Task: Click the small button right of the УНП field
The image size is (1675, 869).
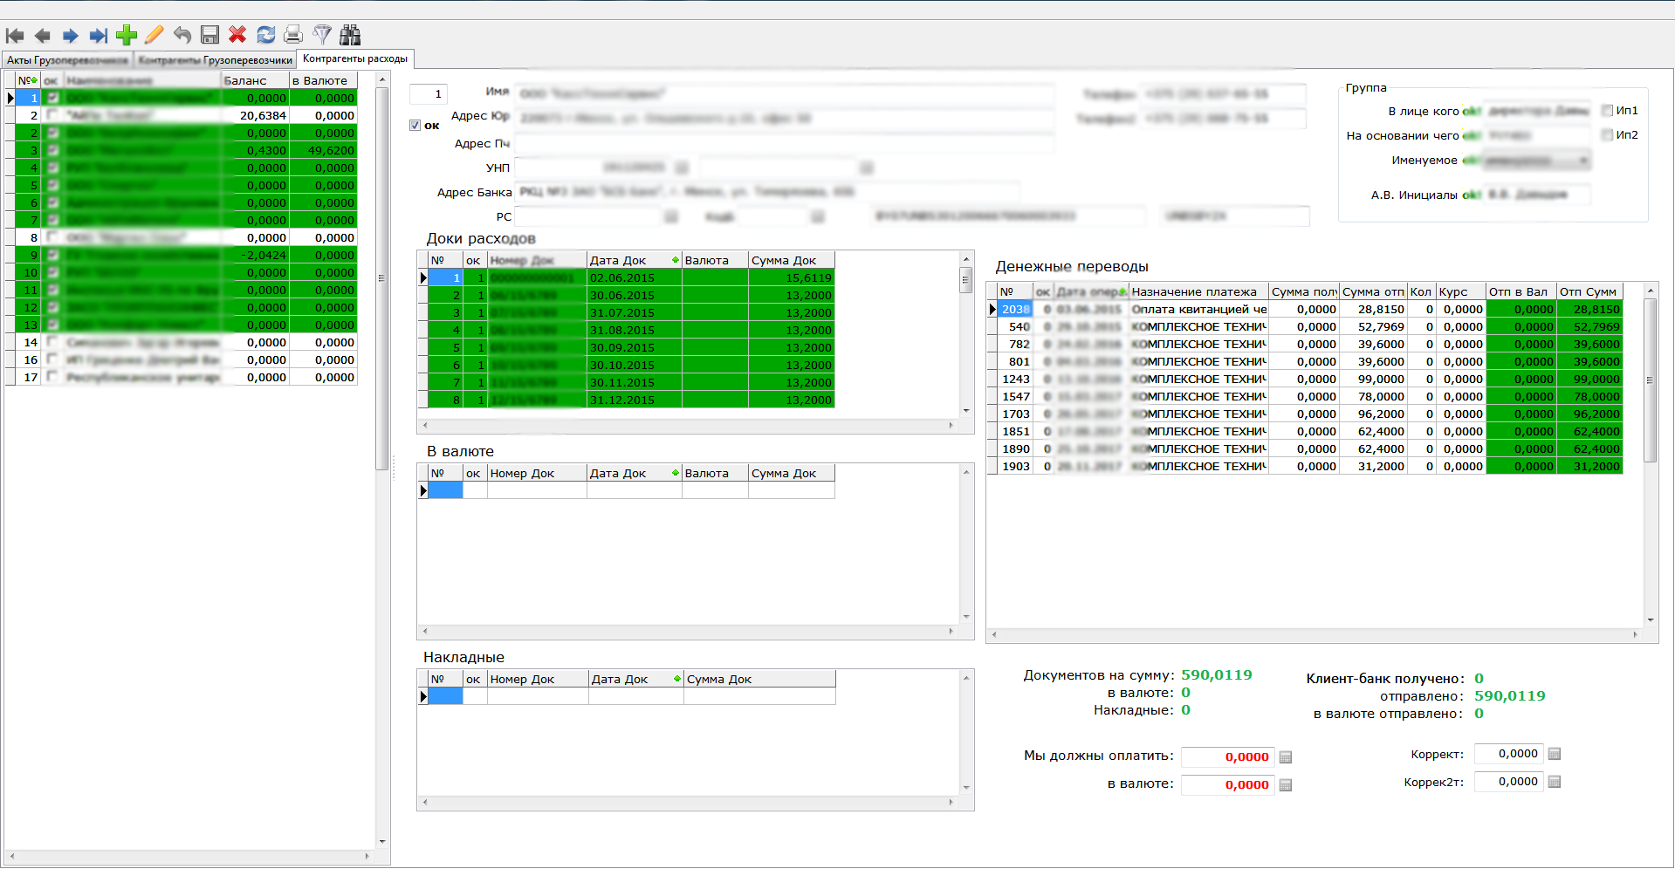Action: click(682, 168)
